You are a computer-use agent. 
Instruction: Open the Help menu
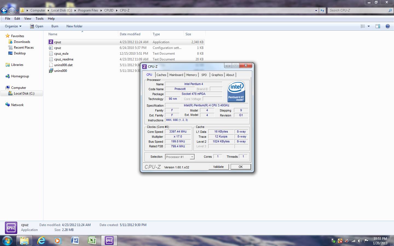tap(51, 19)
